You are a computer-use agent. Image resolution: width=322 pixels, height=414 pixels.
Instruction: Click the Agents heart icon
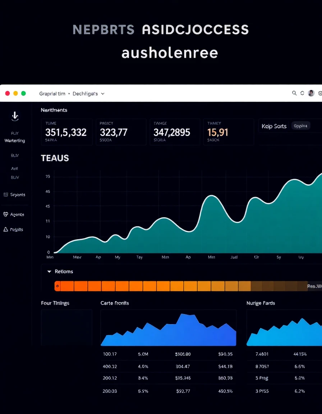click(5, 215)
